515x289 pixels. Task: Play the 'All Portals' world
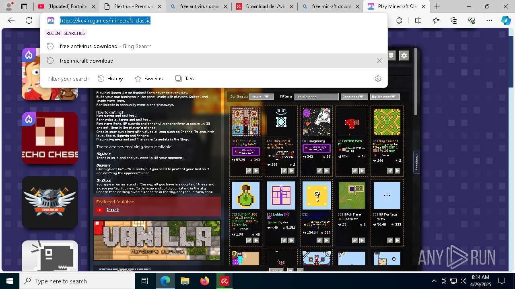[x=397, y=240]
